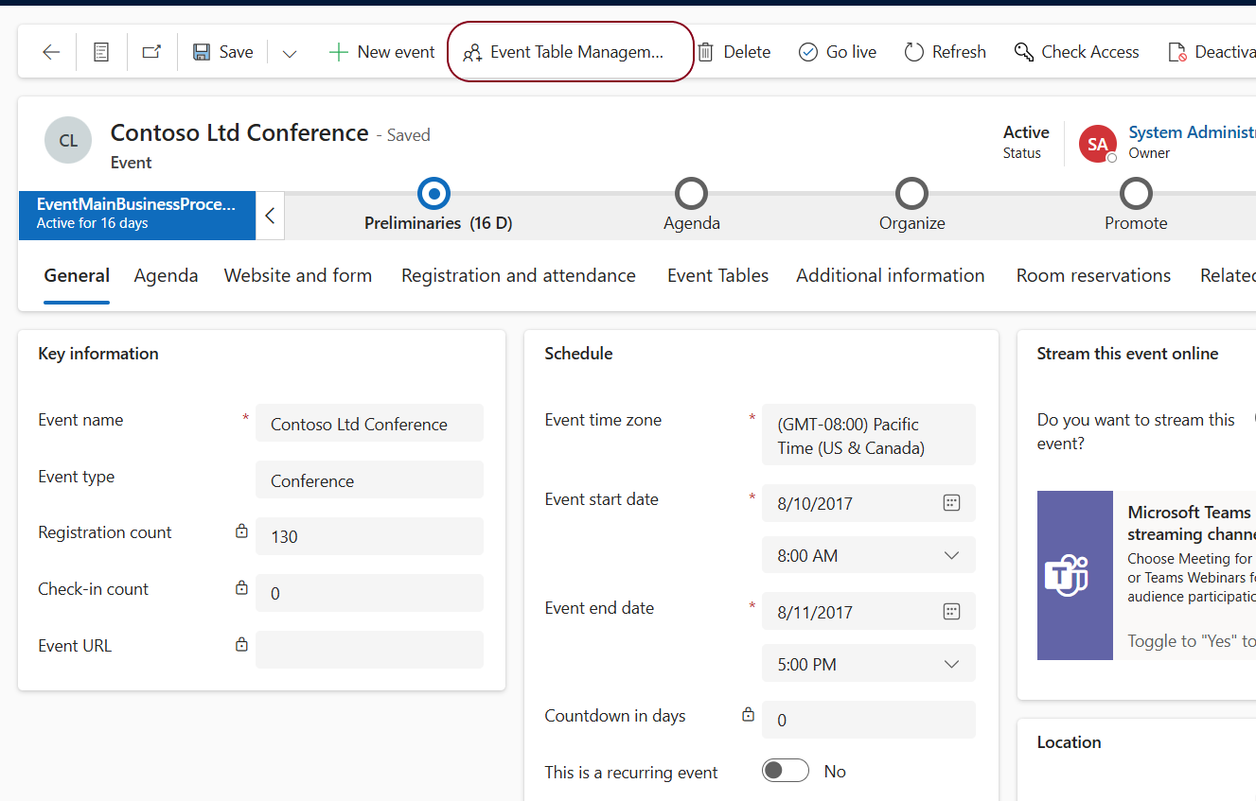Open System Administrator owner link

coord(1192,132)
